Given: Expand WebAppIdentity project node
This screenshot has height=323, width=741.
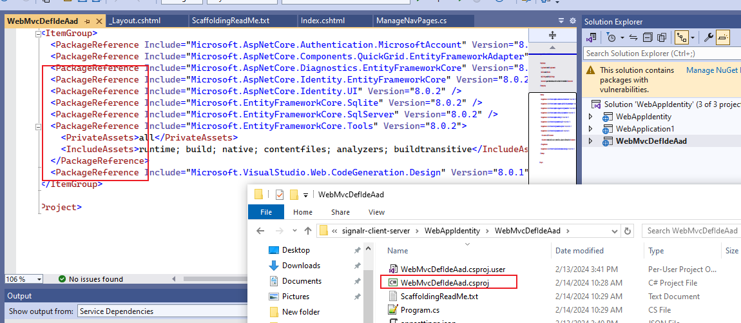Looking at the screenshot, I should tap(590, 116).
